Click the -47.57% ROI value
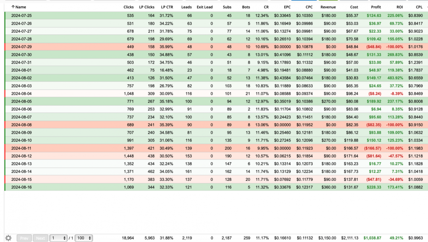The width and height of the screenshot is (428, 242). (396, 156)
